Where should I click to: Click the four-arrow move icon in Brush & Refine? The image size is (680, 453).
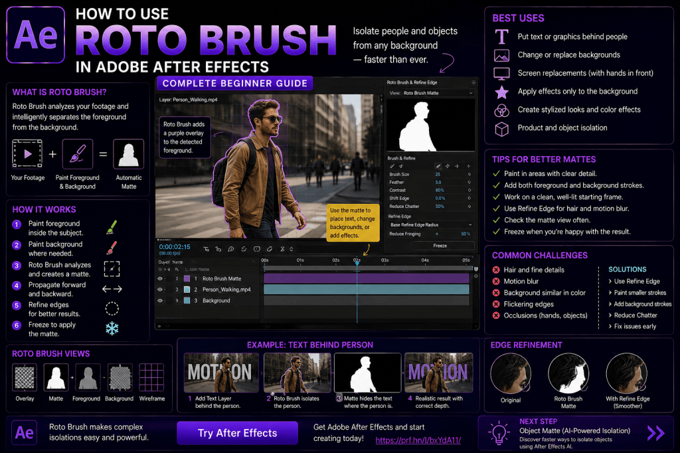click(448, 166)
